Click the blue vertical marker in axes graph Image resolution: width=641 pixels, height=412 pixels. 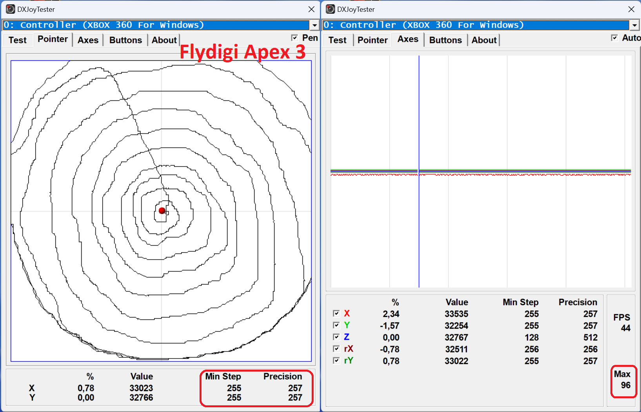coord(419,171)
